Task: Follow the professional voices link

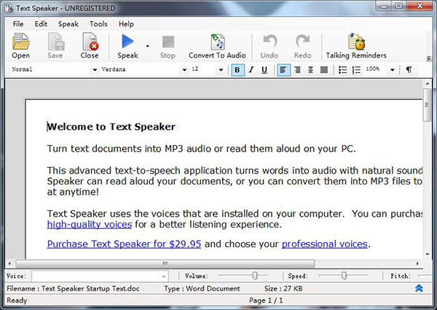Action: click(x=325, y=244)
